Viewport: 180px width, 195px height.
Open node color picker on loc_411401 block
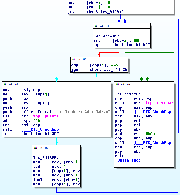coord(96,26)
